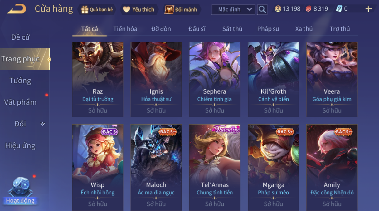
Task: Select the Pháp sư filter tab
Action: coord(268,29)
